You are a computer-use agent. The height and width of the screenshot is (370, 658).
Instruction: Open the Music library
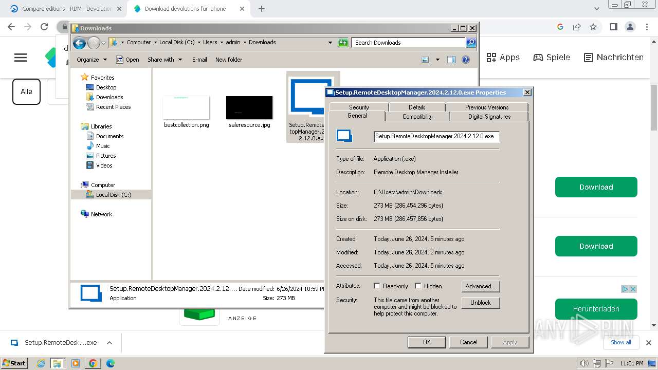coord(103,146)
